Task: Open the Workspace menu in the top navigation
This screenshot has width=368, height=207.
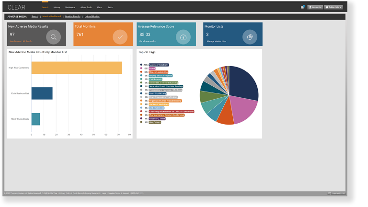Action: (70, 8)
